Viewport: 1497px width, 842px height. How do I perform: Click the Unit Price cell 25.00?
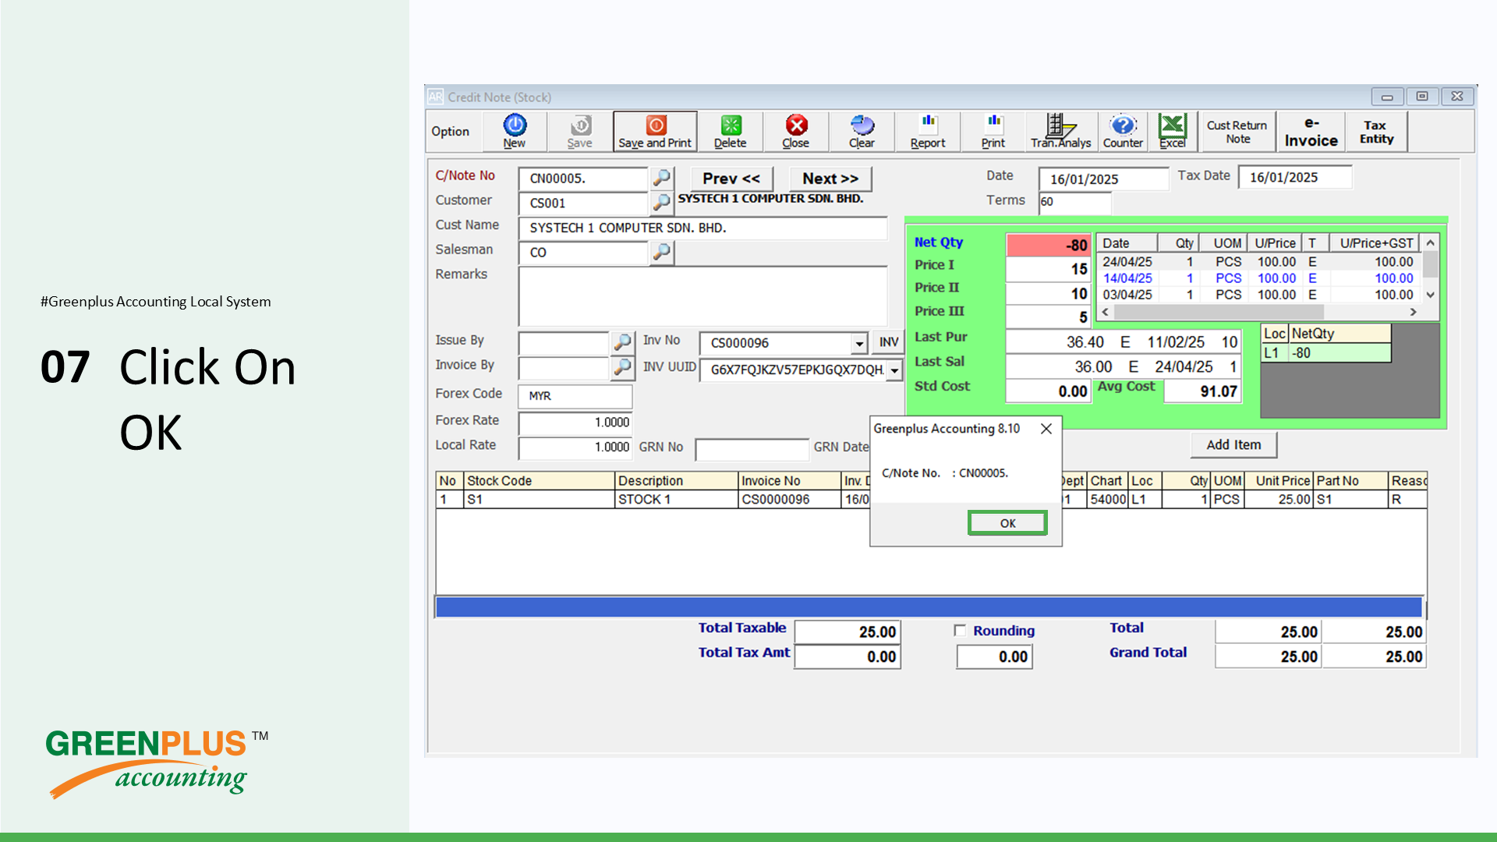[x=1279, y=499]
